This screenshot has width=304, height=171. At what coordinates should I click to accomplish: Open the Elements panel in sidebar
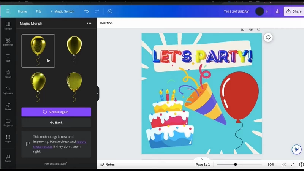pos(8,42)
